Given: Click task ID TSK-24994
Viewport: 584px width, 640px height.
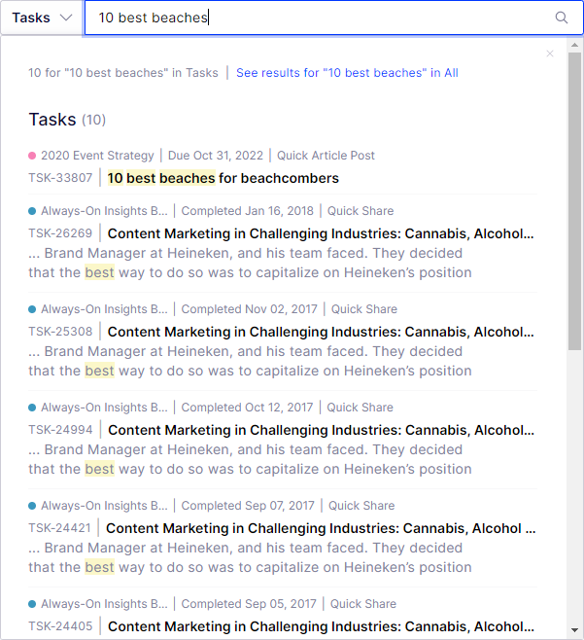Looking at the screenshot, I should (x=60, y=430).
